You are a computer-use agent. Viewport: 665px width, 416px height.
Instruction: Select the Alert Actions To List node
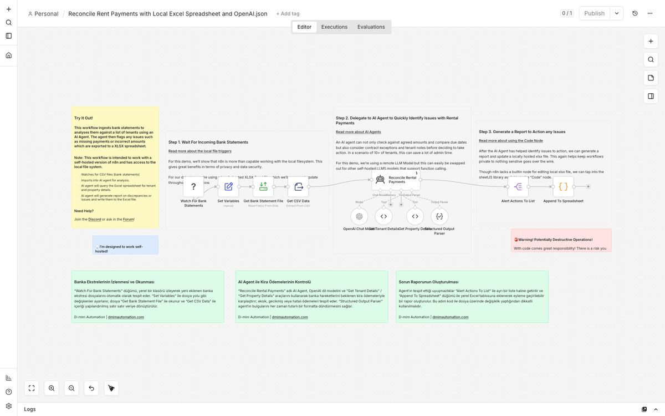[x=518, y=187]
